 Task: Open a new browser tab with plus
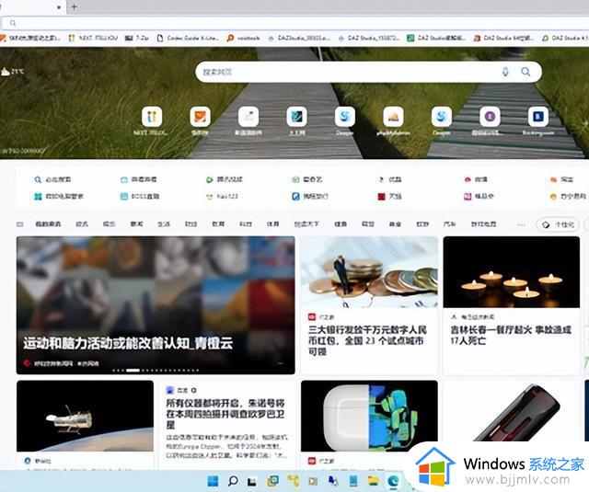[x=75, y=6]
